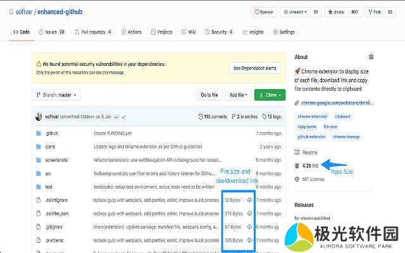
Task: Open the green Clone dropdown button
Action: tap(270, 95)
